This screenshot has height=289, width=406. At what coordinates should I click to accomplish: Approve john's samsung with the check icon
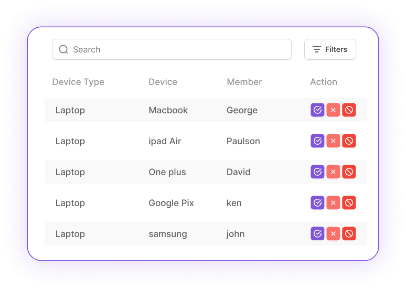[x=317, y=234]
